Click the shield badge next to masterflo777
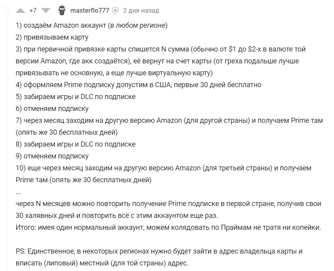The width and height of the screenshot is (334, 271). coord(115,10)
